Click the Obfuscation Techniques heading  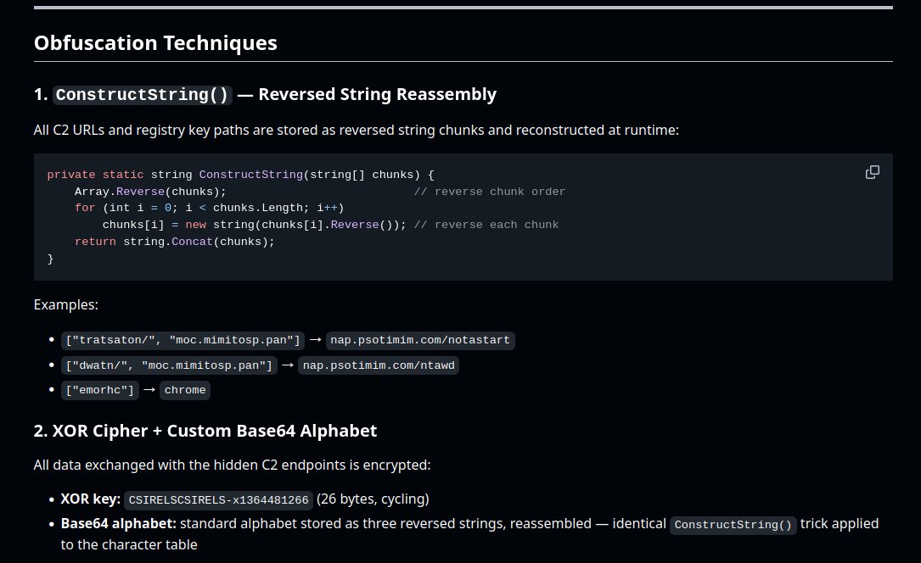pyautogui.click(x=155, y=42)
